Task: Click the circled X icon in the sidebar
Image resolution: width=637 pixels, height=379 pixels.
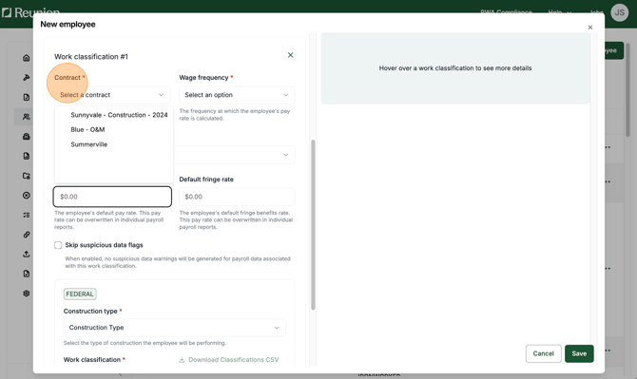Action: tap(27, 195)
